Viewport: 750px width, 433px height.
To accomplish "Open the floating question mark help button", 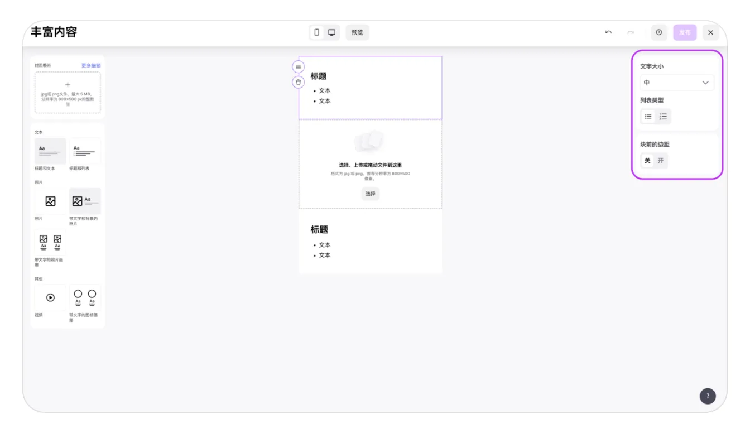I will click(x=708, y=396).
